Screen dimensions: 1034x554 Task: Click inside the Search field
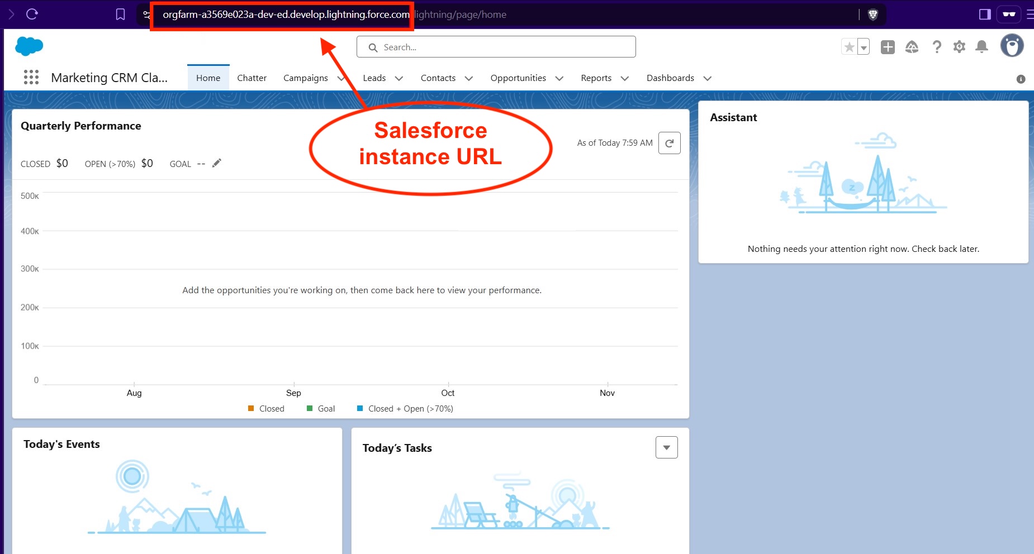[x=495, y=47]
